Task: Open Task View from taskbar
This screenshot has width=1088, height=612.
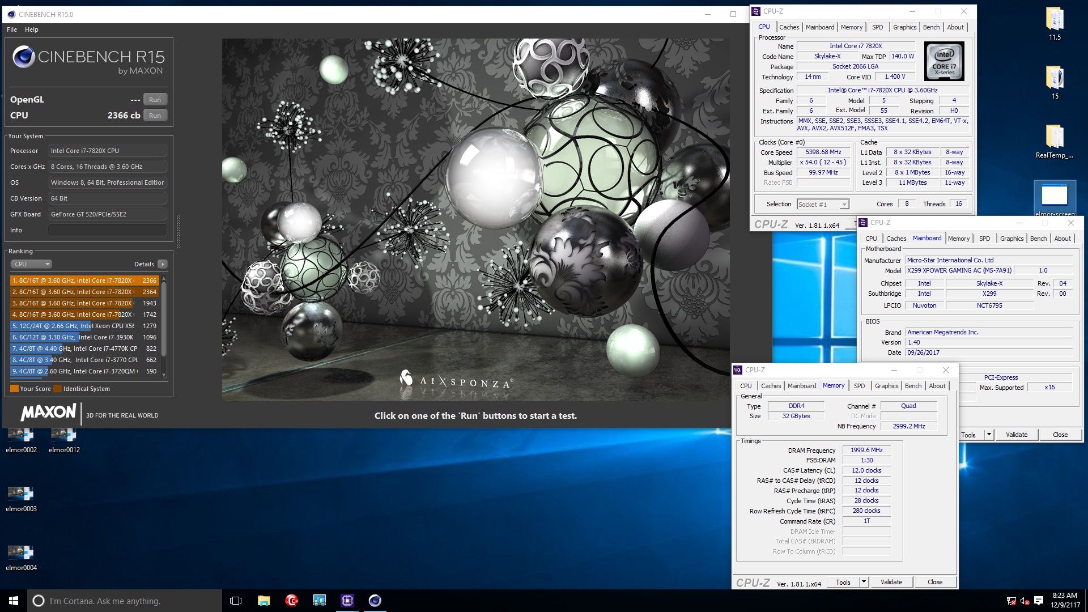Action: [x=236, y=601]
